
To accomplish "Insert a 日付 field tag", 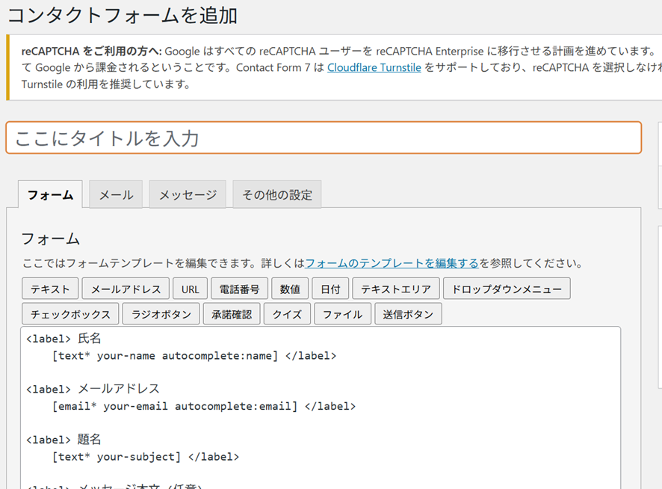I will (x=330, y=289).
